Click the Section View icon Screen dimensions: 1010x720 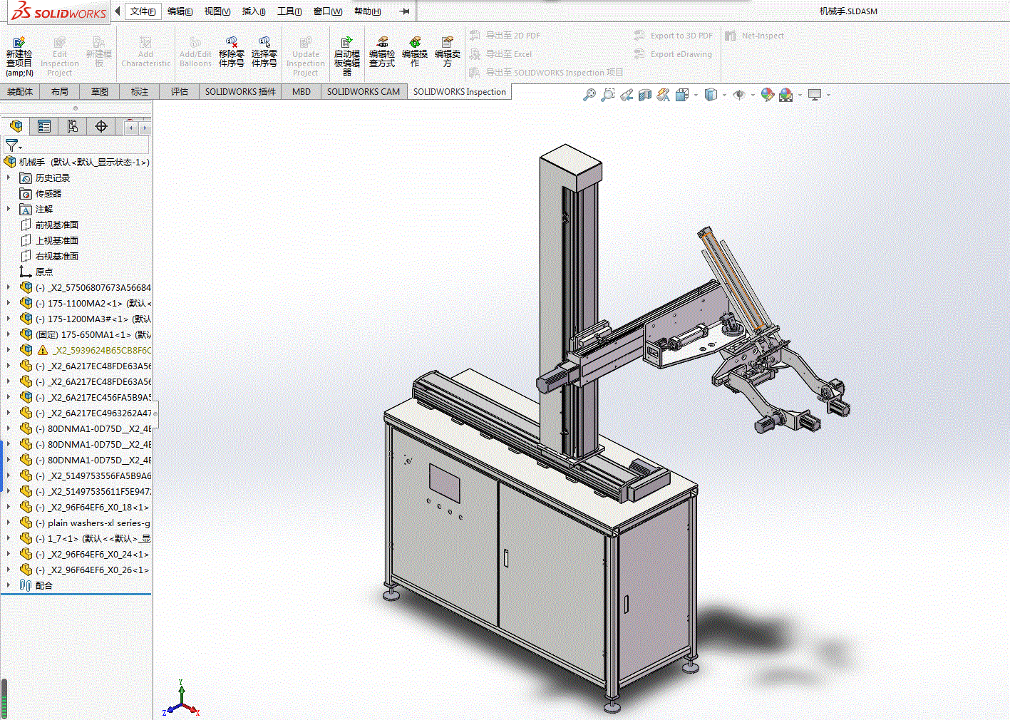click(645, 95)
